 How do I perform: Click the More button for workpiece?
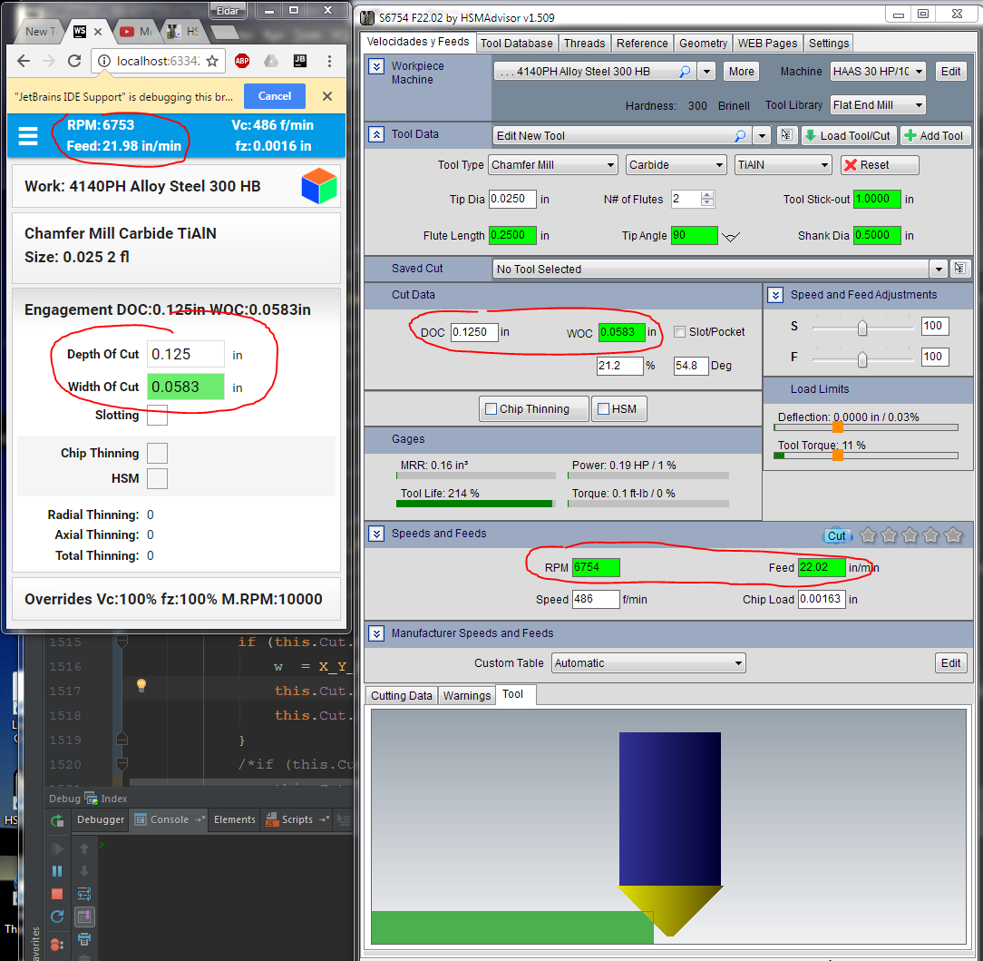pyautogui.click(x=741, y=72)
